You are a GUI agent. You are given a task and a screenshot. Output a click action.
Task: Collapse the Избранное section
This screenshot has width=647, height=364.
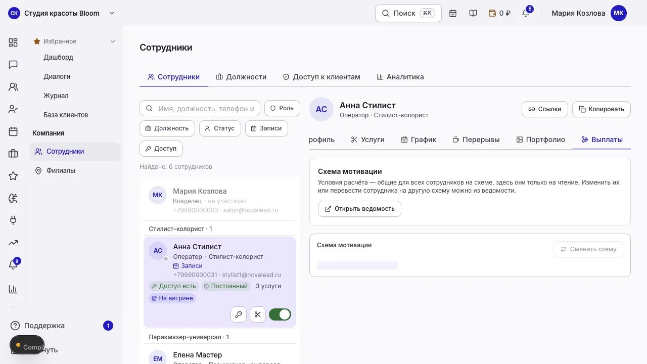click(113, 41)
